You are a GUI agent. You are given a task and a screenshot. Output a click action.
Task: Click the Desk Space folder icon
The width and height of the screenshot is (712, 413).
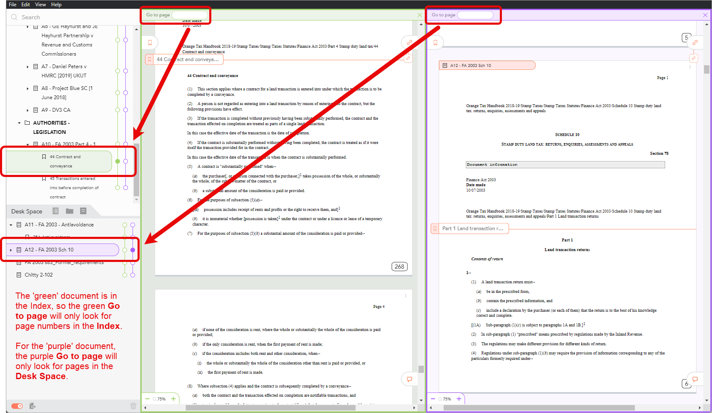click(x=70, y=211)
